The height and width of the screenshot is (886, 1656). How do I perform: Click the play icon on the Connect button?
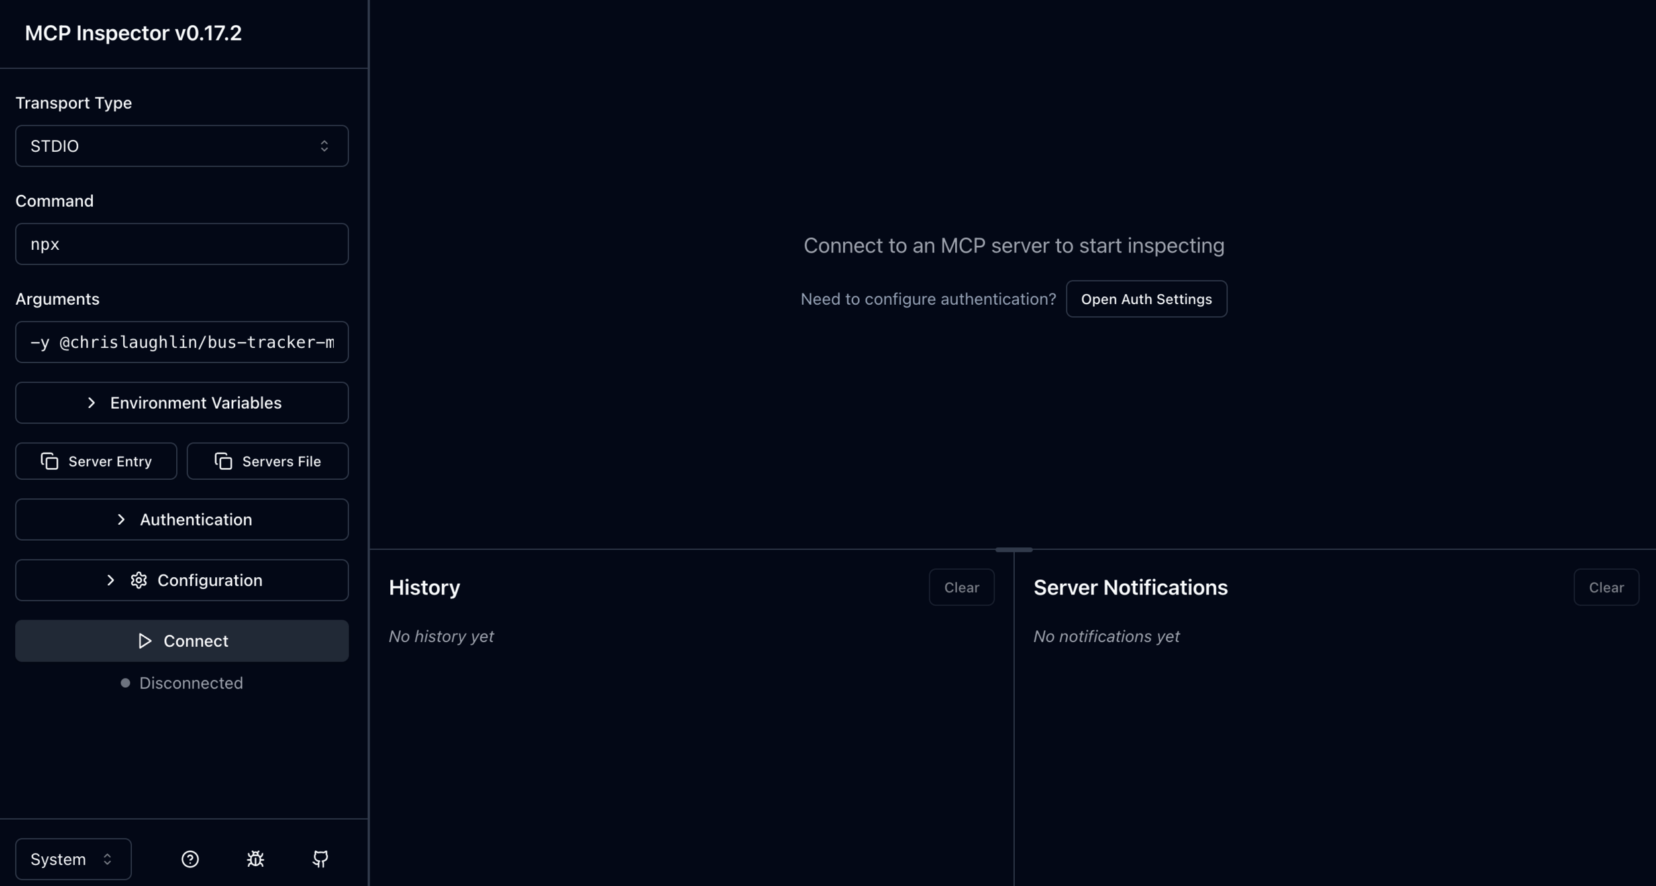[x=144, y=641]
